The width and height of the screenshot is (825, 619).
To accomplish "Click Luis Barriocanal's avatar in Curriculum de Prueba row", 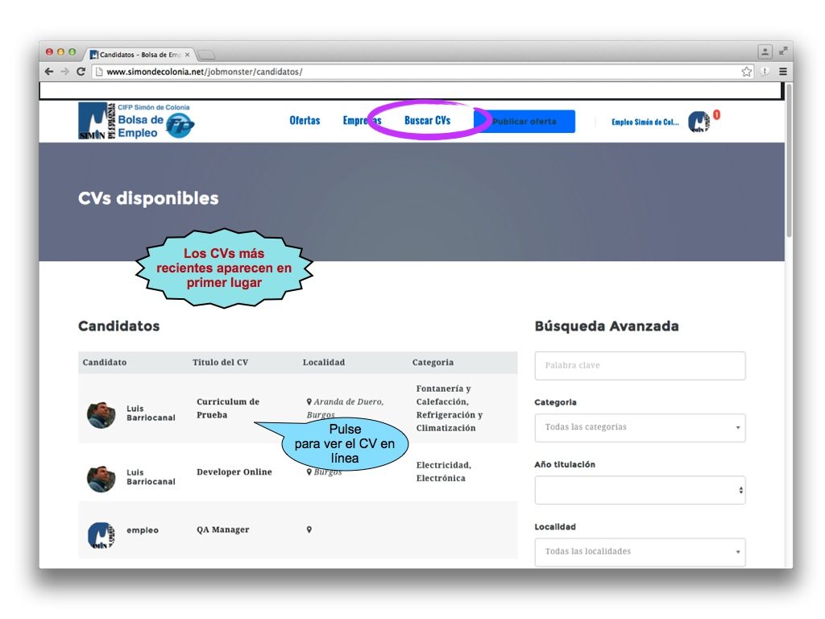I will click(101, 415).
